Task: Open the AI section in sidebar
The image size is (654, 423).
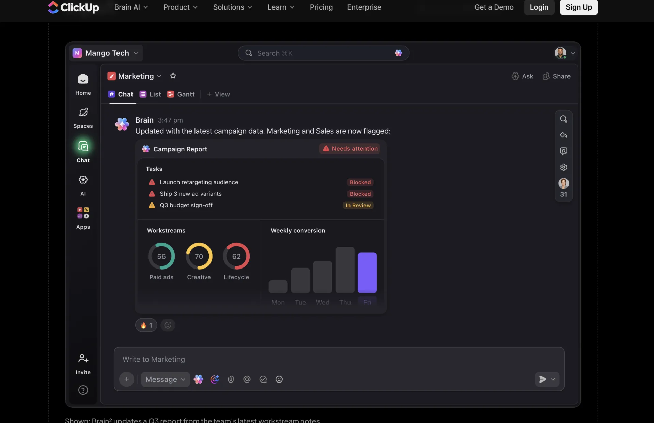Action: click(83, 185)
